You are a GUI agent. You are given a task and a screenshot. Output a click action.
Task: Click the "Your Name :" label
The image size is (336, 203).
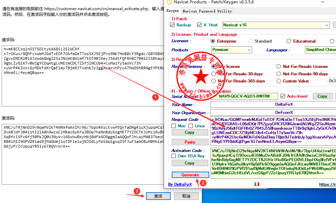[183, 105]
